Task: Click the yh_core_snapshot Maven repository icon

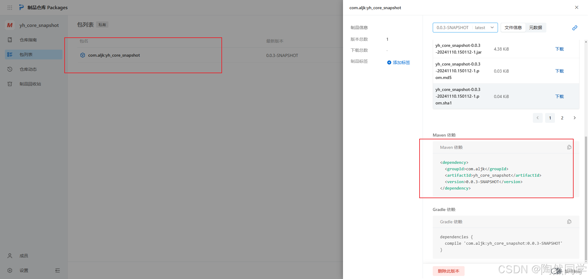Action: [x=10, y=25]
